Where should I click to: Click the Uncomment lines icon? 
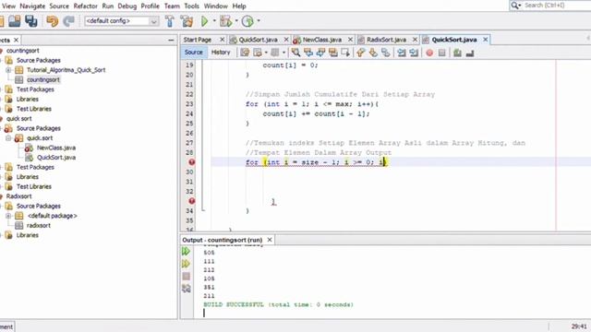click(470, 53)
